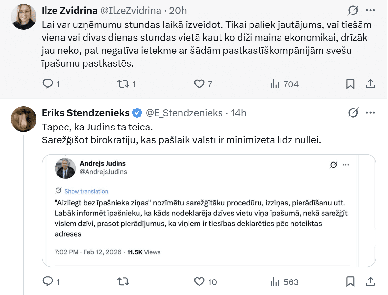Like Ilze Zvidrina's post

(x=199, y=84)
